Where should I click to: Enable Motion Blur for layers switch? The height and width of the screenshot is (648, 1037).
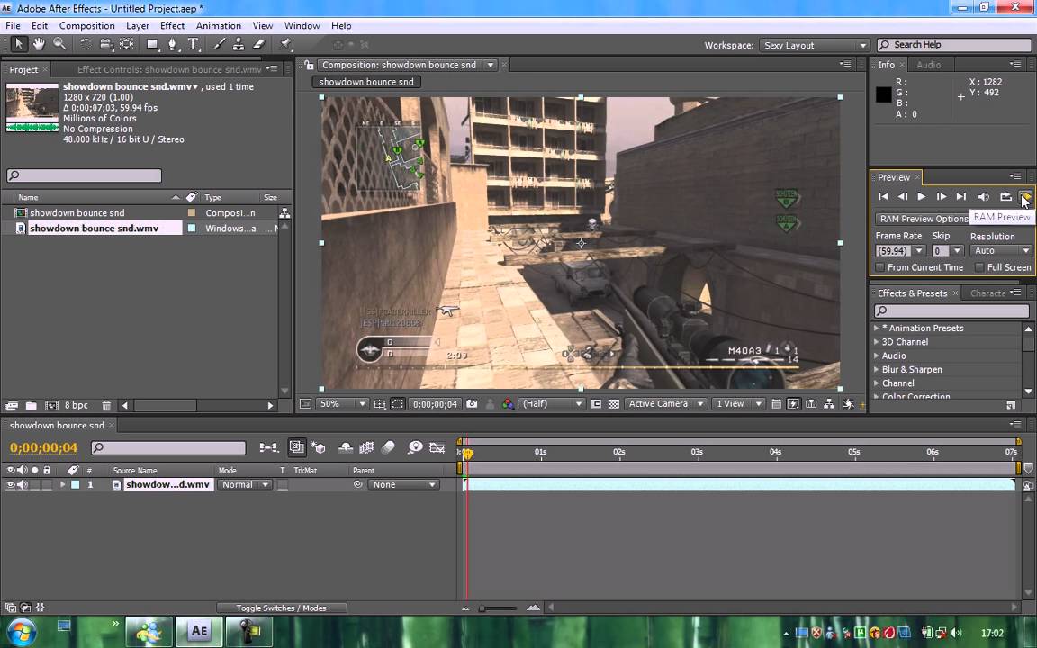pos(388,447)
